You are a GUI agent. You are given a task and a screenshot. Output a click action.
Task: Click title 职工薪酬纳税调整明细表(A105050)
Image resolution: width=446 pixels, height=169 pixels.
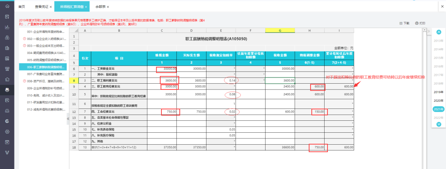[216, 39]
